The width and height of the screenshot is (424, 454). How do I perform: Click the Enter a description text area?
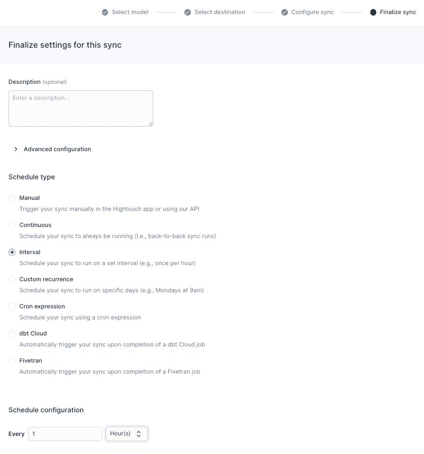(80, 108)
